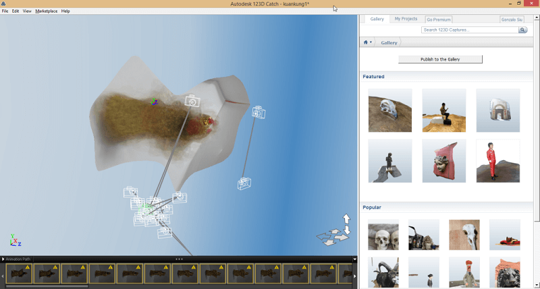
Task: Click the filmstrip scroll-right arrow
Action: 355,276
